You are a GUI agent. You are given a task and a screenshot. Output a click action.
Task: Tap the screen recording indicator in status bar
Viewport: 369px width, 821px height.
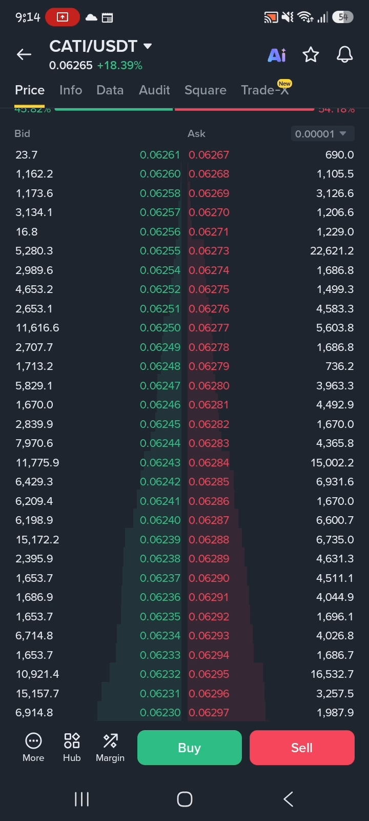click(x=63, y=17)
